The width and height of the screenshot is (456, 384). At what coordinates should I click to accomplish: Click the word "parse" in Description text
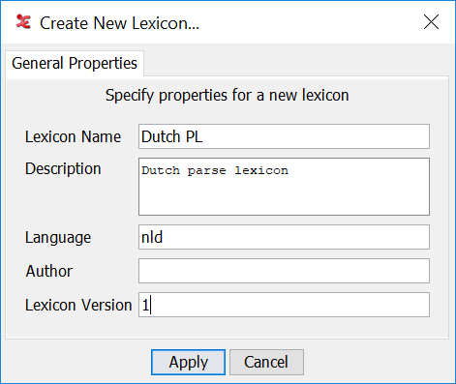pos(206,170)
